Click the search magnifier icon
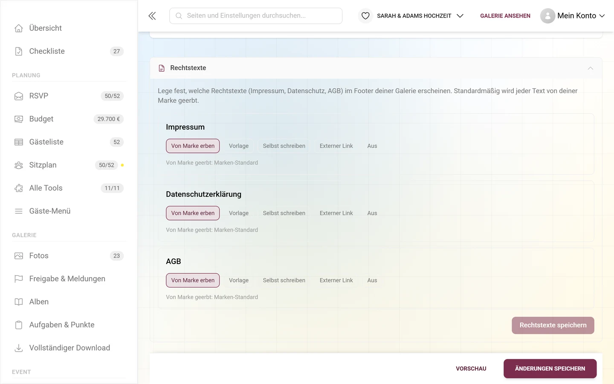614x384 pixels. tap(179, 16)
